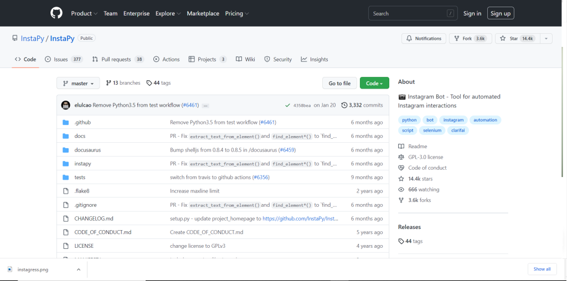The width and height of the screenshot is (567, 281).
Task: Click the elulcao author avatar
Action: 66,105
